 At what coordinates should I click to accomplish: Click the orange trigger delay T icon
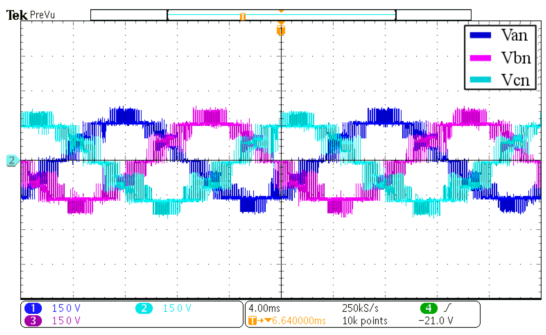(252, 321)
